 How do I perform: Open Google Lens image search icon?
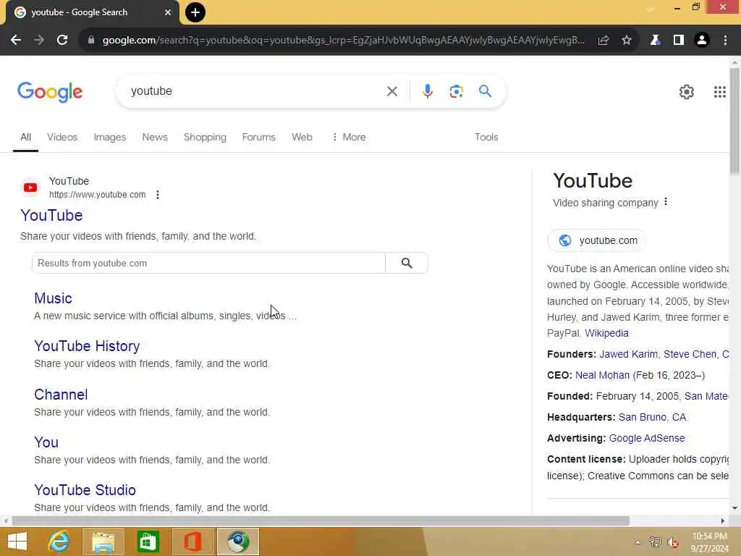pyautogui.click(x=456, y=91)
